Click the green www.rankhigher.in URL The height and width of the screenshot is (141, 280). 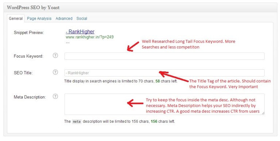(90, 37)
